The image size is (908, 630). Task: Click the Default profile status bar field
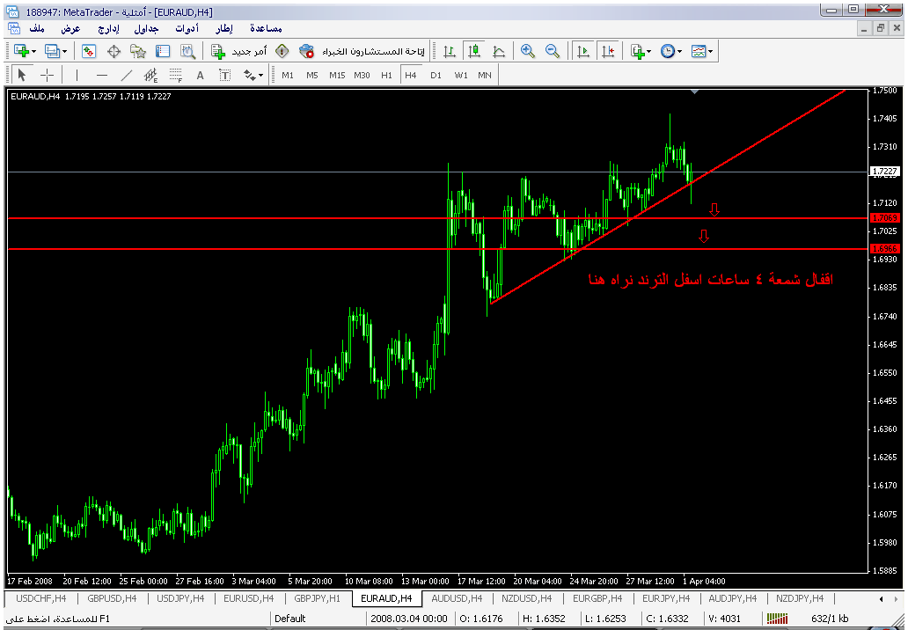(x=318, y=619)
